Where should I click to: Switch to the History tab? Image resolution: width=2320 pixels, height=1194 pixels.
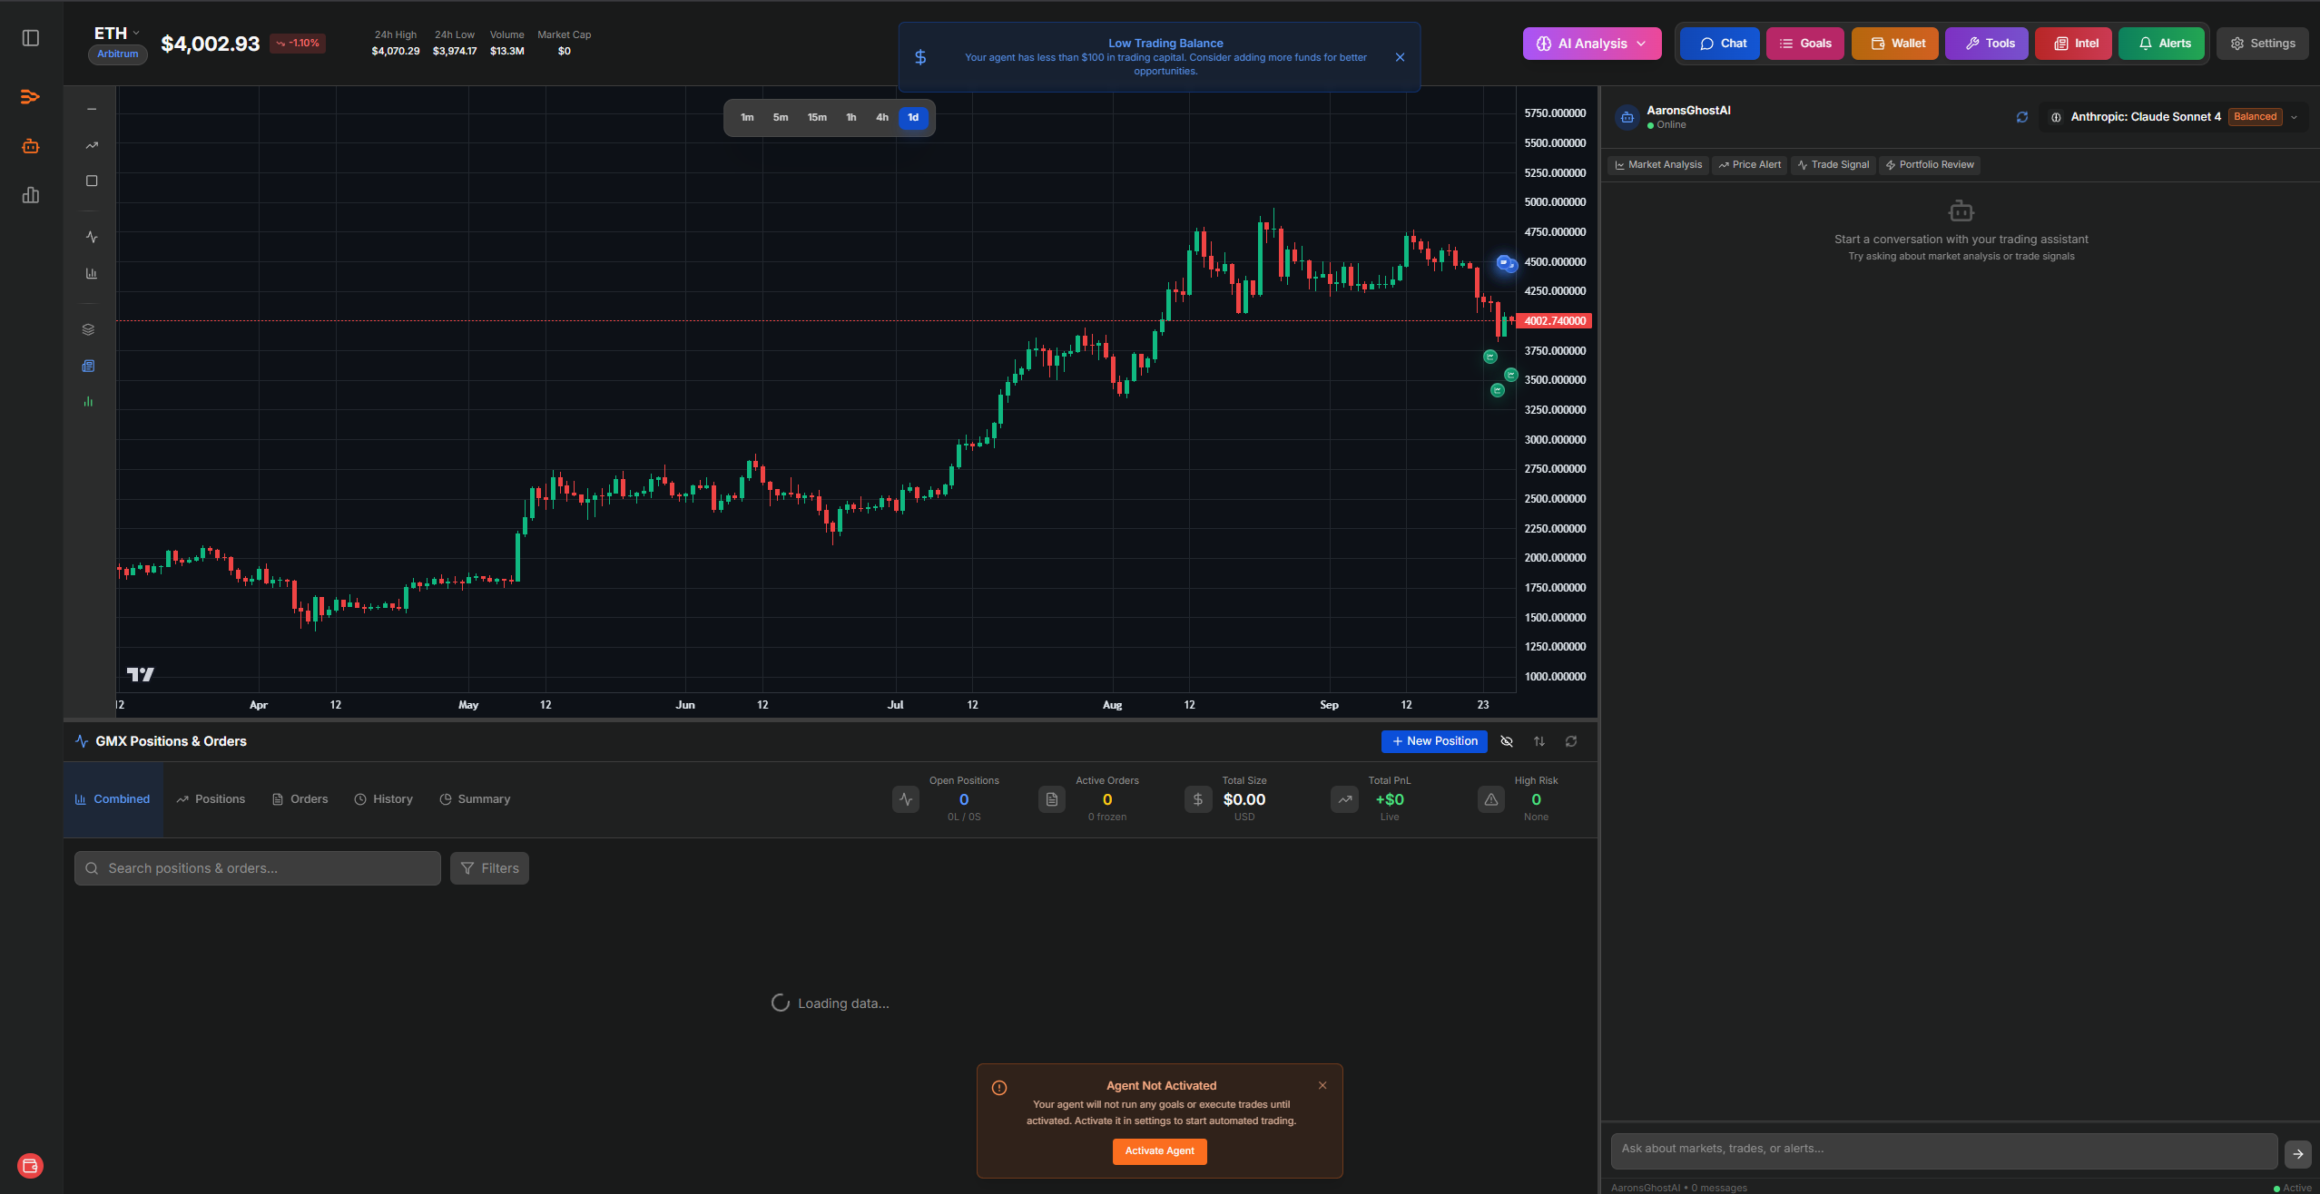click(383, 799)
